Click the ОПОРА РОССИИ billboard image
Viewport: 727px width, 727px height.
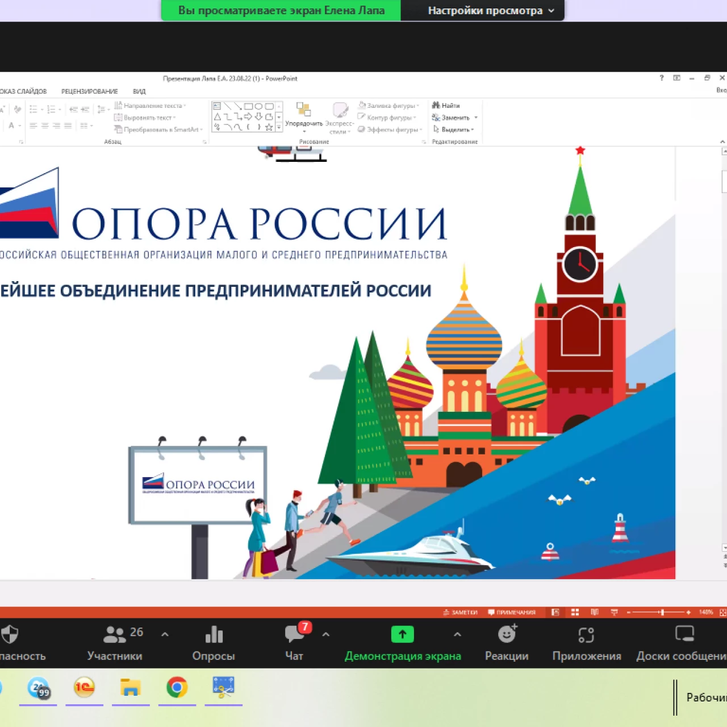[x=198, y=484]
